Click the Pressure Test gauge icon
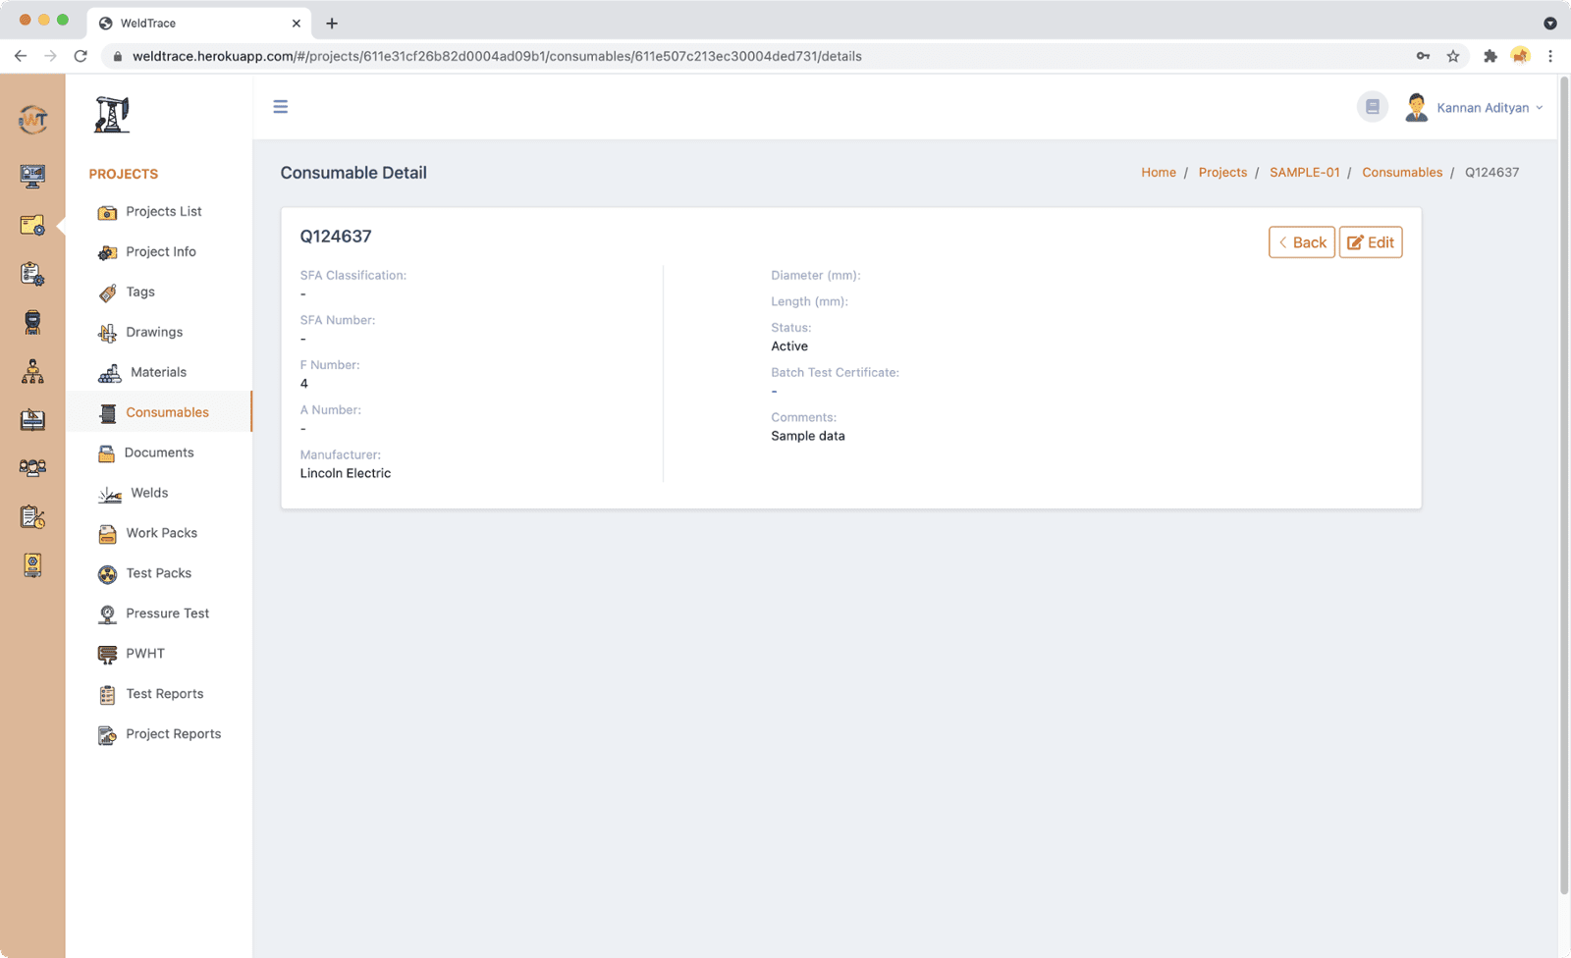Viewport: 1571px width, 958px height. click(107, 614)
